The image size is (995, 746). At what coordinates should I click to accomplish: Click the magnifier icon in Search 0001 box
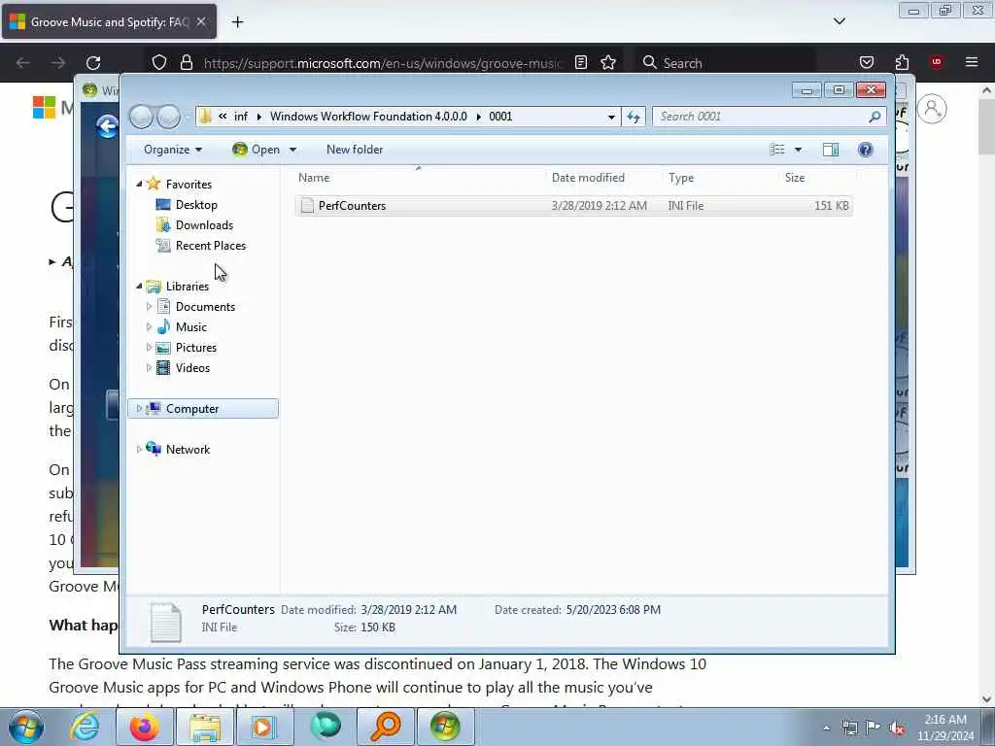coord(875,117)
